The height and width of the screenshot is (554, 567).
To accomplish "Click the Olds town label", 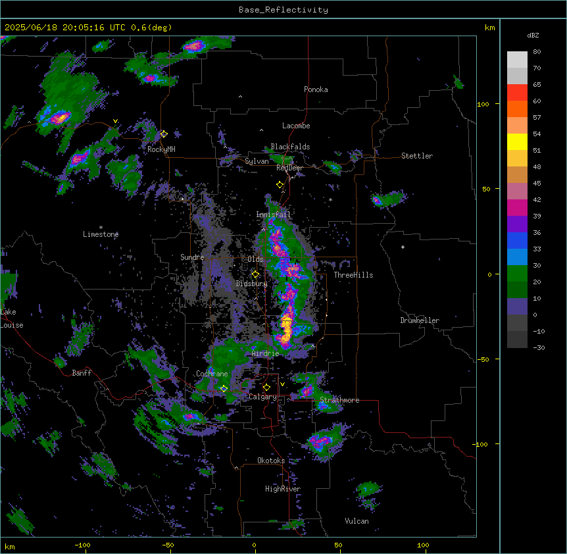I will (255, 259).
